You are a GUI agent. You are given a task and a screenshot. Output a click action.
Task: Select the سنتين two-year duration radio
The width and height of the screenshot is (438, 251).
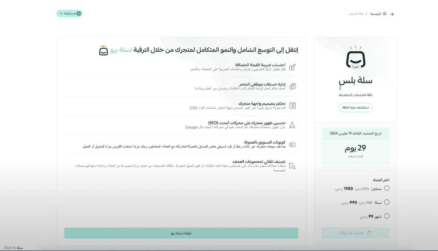[x=387, y=188]
